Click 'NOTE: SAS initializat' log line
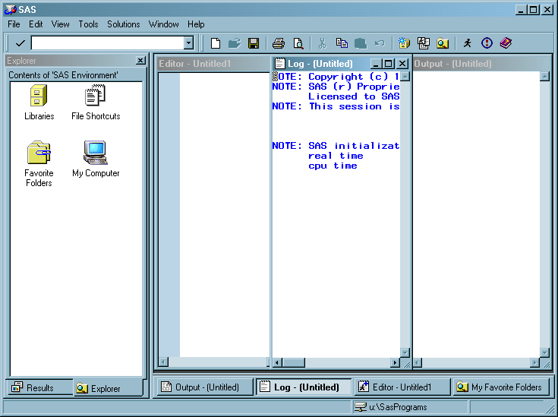 (x=336, y=146)
